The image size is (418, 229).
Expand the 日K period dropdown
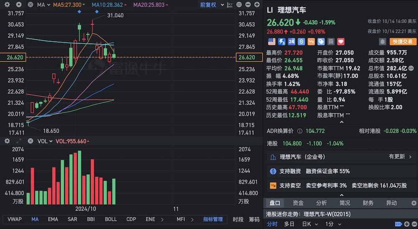[307, 224]
